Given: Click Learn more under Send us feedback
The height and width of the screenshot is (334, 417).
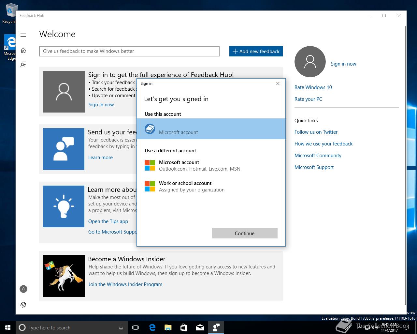Looking at the screenshot, I should coord(100,158).
